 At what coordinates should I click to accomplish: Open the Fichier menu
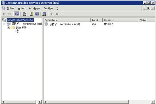11,8
